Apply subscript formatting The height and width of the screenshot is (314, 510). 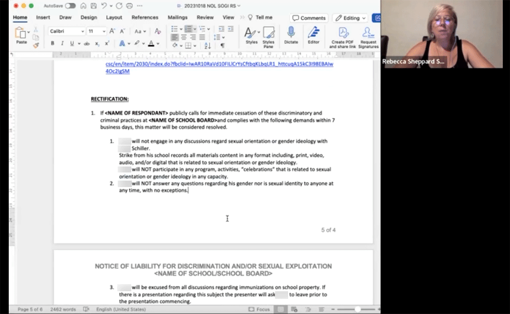[x=97, y=43]
